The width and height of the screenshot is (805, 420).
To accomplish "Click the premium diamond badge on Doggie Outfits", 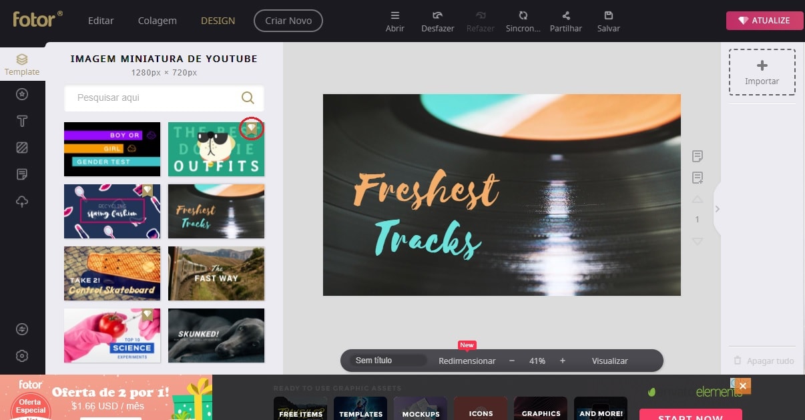I will tap(251, 129).
